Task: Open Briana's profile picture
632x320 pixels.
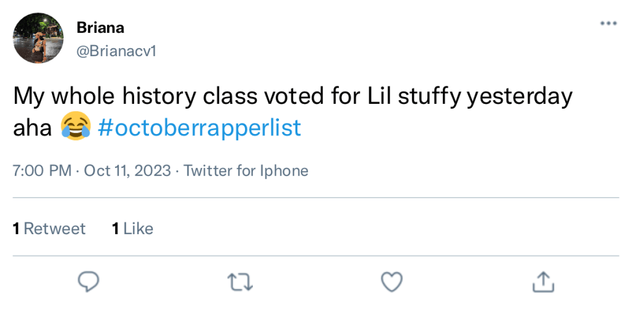Action: point(38,38)
